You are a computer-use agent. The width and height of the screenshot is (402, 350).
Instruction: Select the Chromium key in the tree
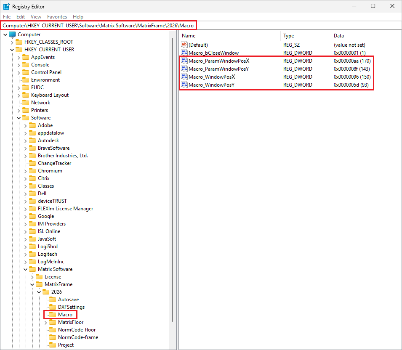click(50, 171)
